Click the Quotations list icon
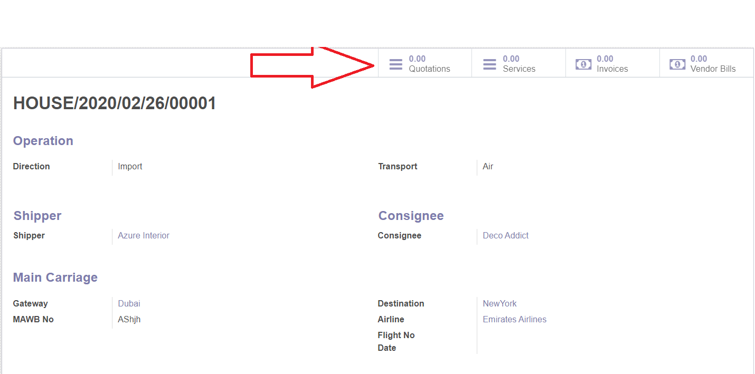This screenshot has width=755, height=374. 396,64
